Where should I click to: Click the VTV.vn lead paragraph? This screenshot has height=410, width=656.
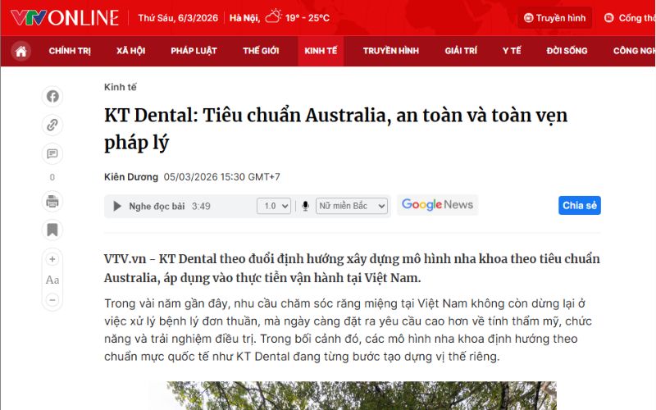pyautogui.click(x=352, y=268)
